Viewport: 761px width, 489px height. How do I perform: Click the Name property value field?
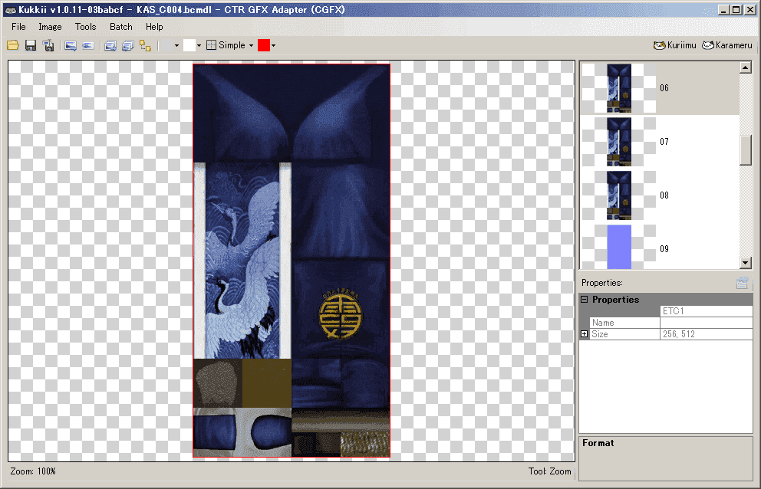[707, 323]
